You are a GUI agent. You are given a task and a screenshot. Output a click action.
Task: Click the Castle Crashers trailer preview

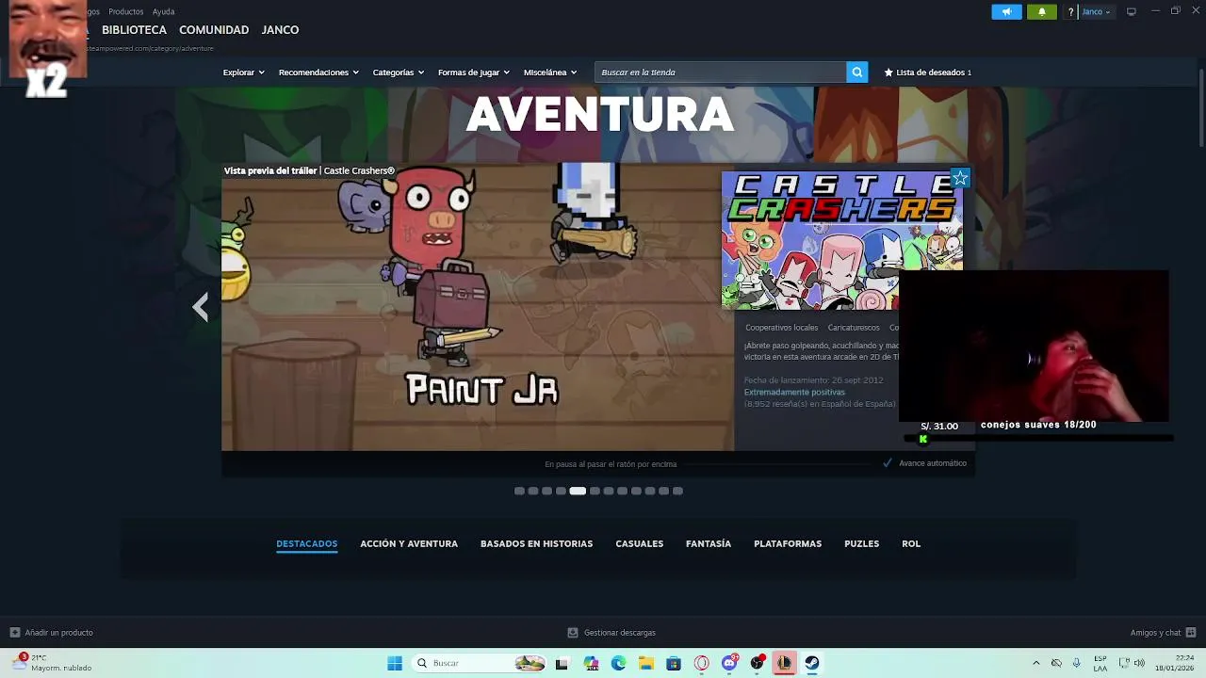(478, 308)
